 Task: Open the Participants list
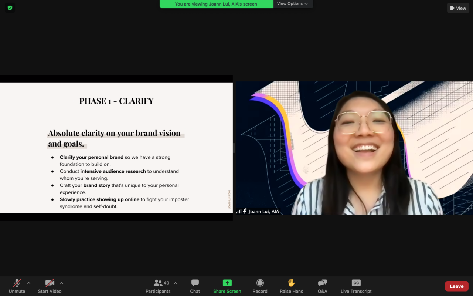point(158,286)
